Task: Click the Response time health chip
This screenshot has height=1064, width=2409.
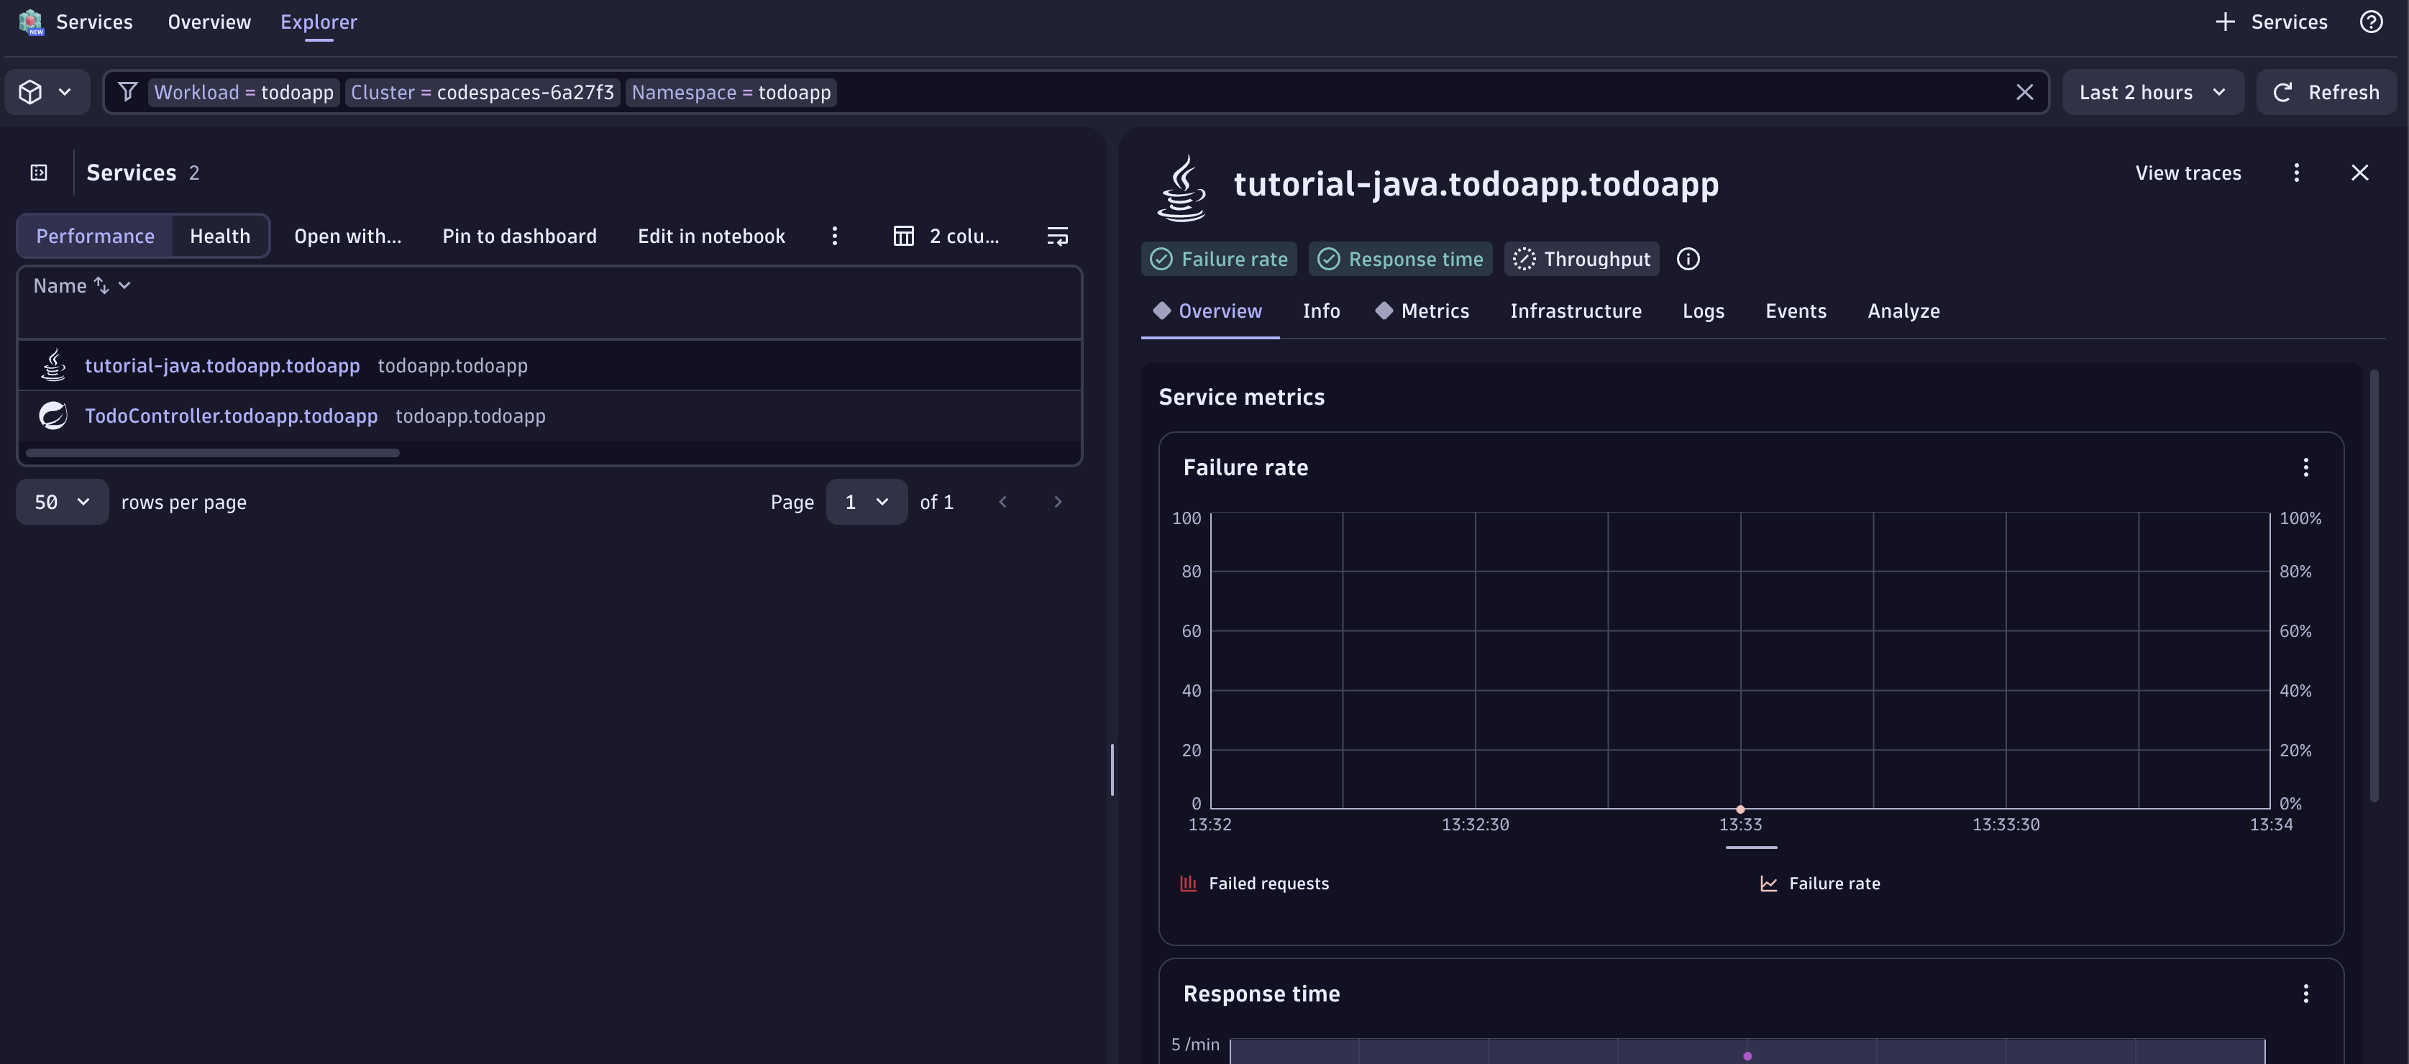Action: (x=1400, y=259)
